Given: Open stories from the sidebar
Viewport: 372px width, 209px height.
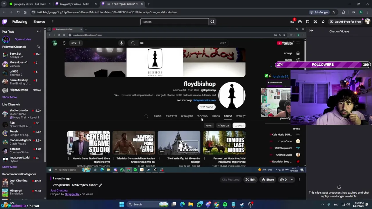Looking at the screenshot, I should (23, 39).
